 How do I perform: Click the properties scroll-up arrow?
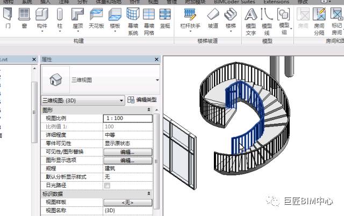tap(156, 110)
